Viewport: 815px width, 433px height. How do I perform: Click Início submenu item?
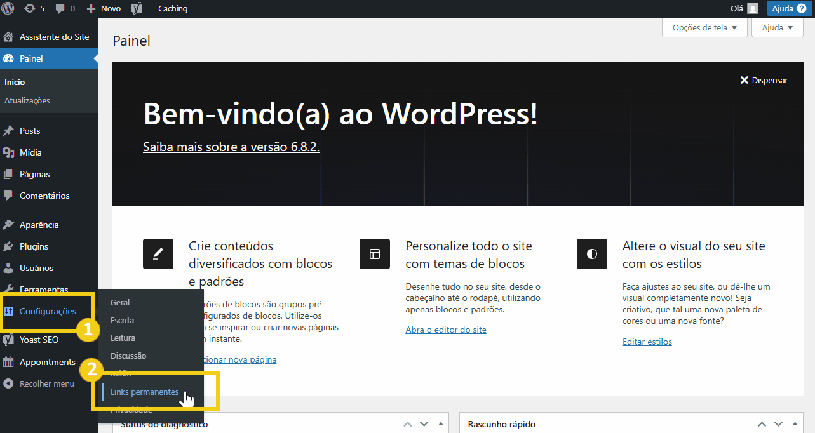(x=15, y=83)
